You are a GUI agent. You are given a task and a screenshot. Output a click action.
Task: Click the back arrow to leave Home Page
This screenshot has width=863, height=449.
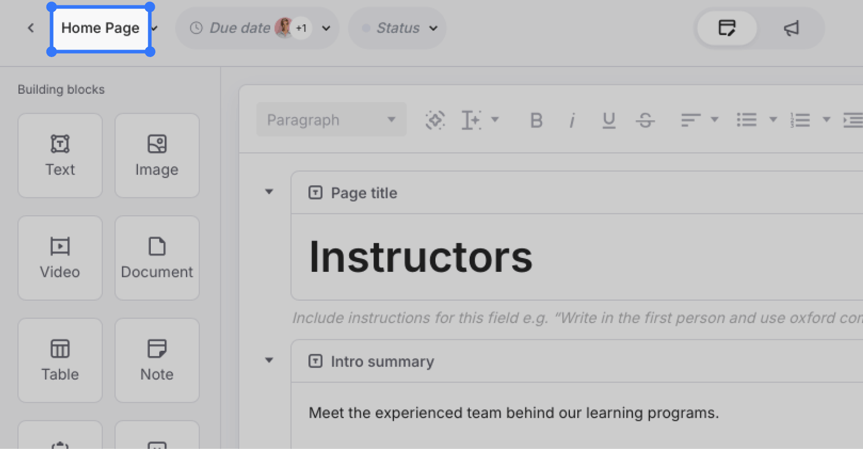click(30, 28)
